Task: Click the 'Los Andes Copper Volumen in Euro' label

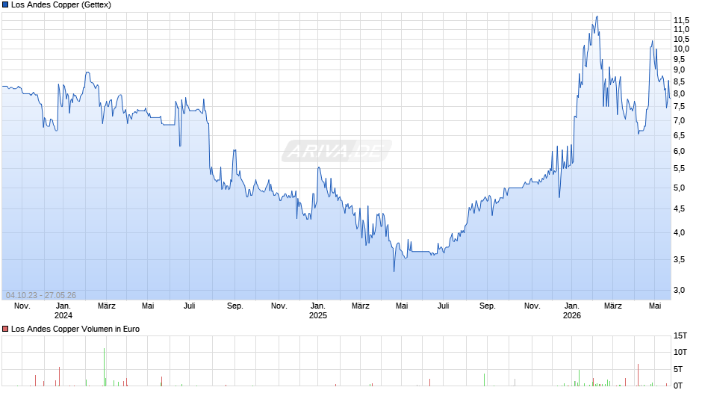Action: 75,329
